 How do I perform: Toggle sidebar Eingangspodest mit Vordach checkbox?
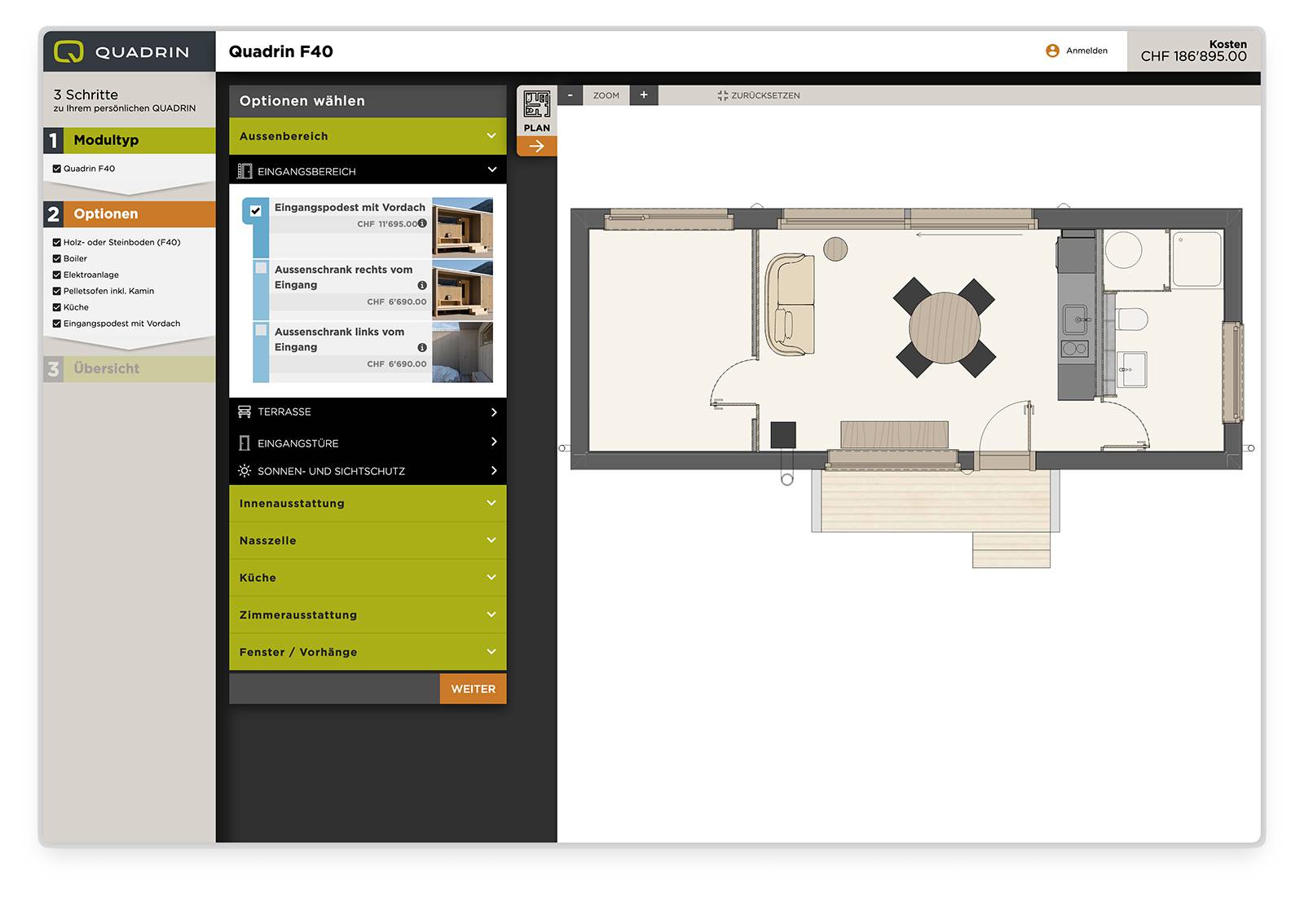click(57, 324)
